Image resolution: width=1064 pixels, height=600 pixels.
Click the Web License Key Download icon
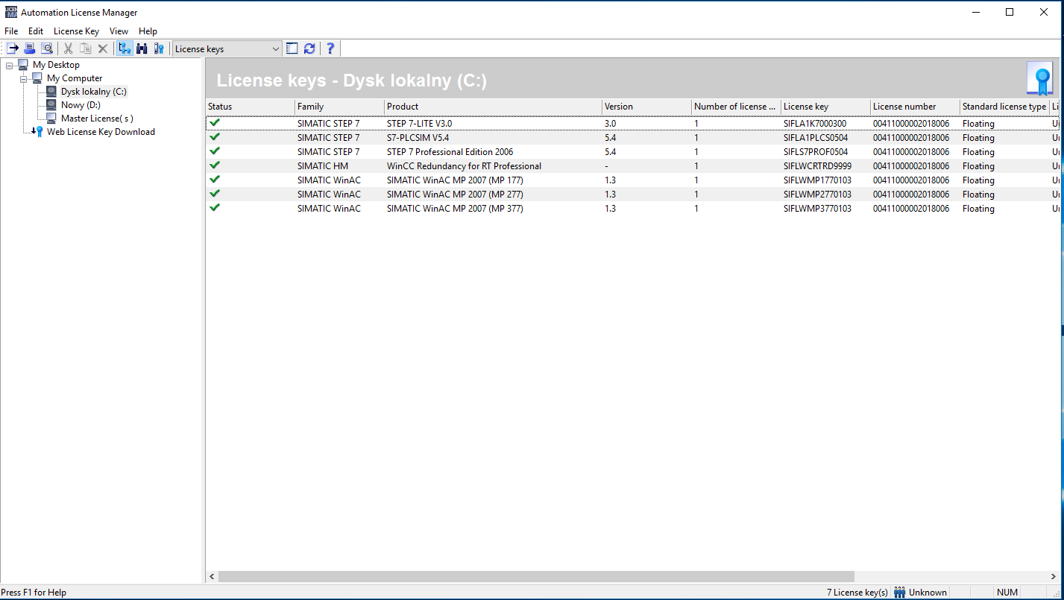(x=37, y=132)
